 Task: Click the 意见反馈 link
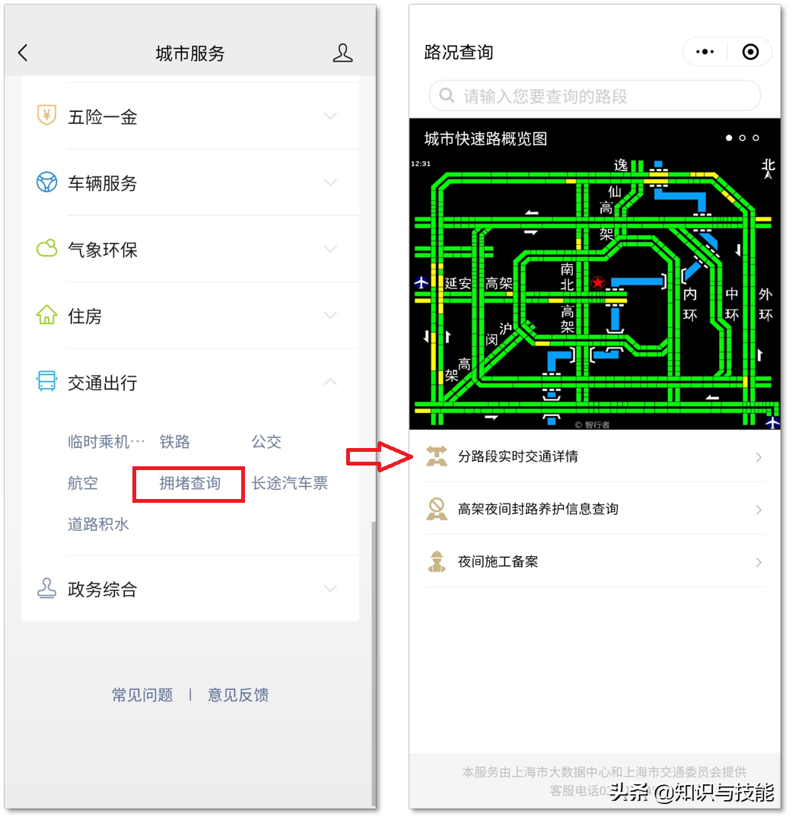tap(238, 695)
